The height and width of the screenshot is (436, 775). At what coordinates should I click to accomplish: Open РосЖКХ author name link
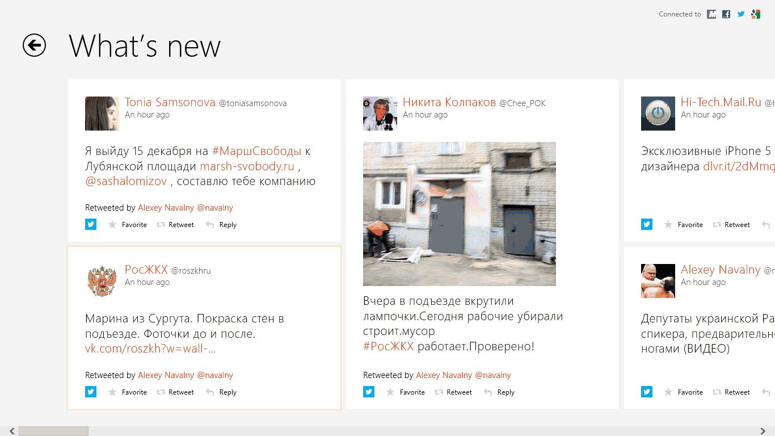click(x=146, y=270)
